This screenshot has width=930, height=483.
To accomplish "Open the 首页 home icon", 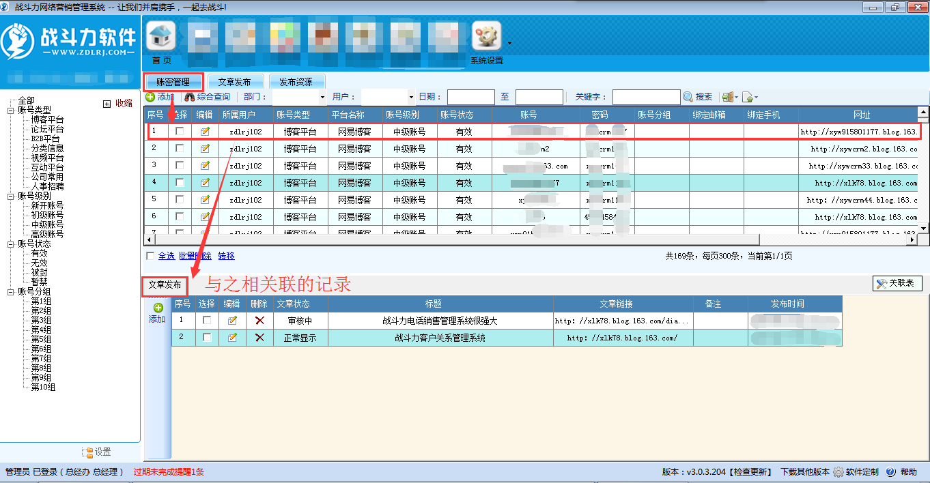I will 161,35.
